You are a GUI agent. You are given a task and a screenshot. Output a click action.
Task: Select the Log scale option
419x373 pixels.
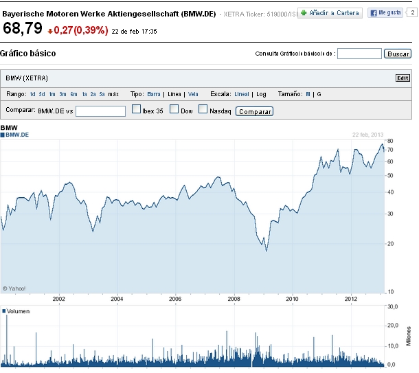261,95
